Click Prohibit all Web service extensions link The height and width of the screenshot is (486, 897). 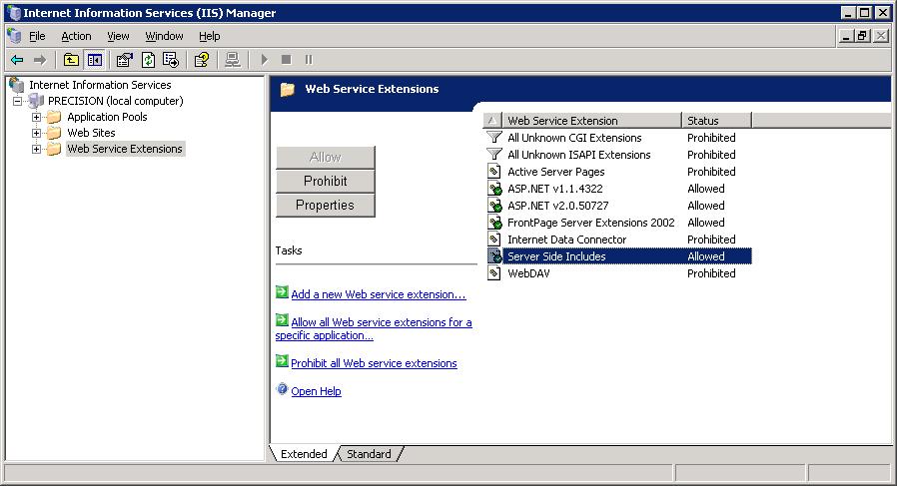(374, 363)
